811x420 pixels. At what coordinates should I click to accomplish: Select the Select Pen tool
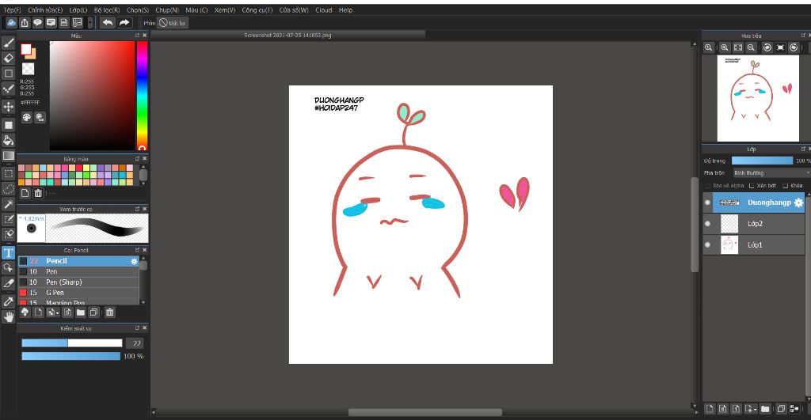pyautogui.click(x=8, y=220)
